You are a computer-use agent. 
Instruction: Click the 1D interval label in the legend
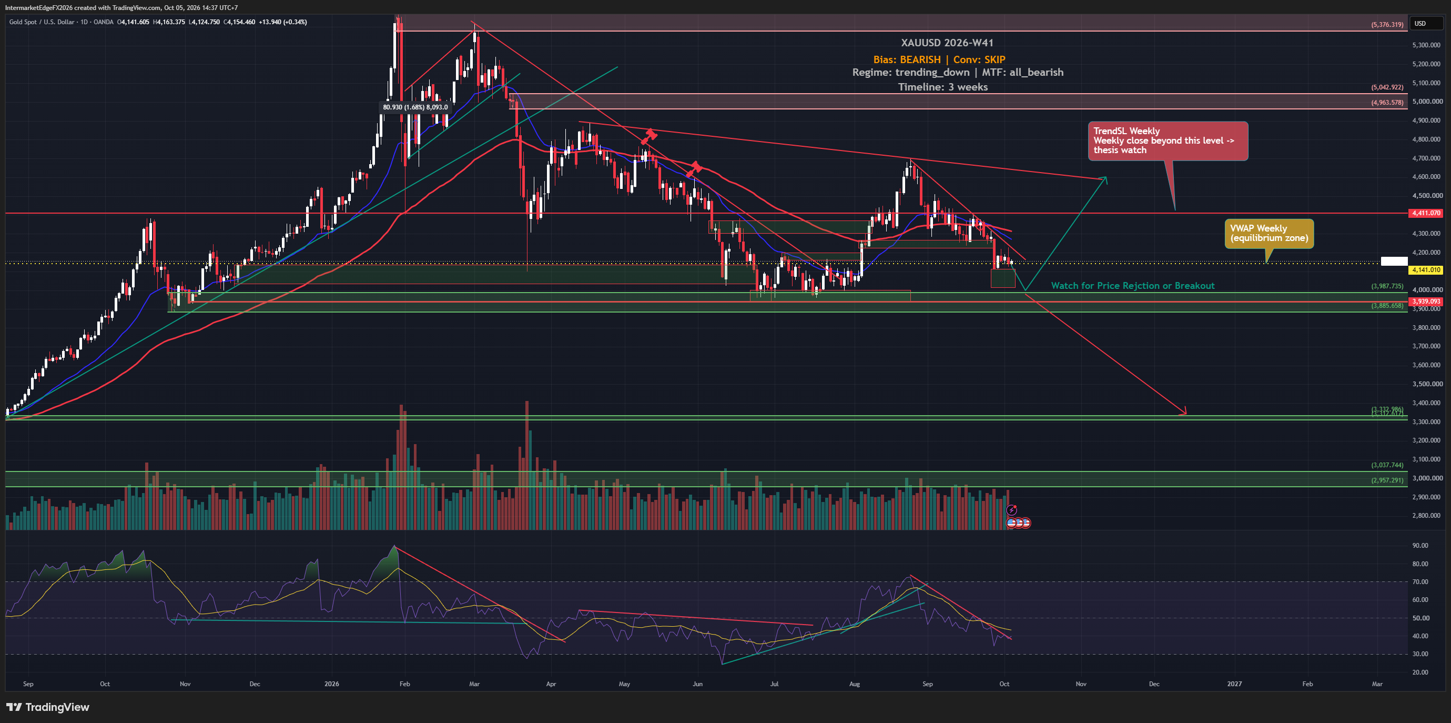[x=85, y=22]
